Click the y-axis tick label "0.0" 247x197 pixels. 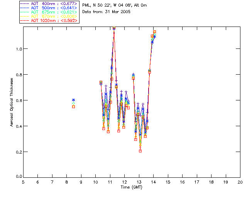click(19, 177)
